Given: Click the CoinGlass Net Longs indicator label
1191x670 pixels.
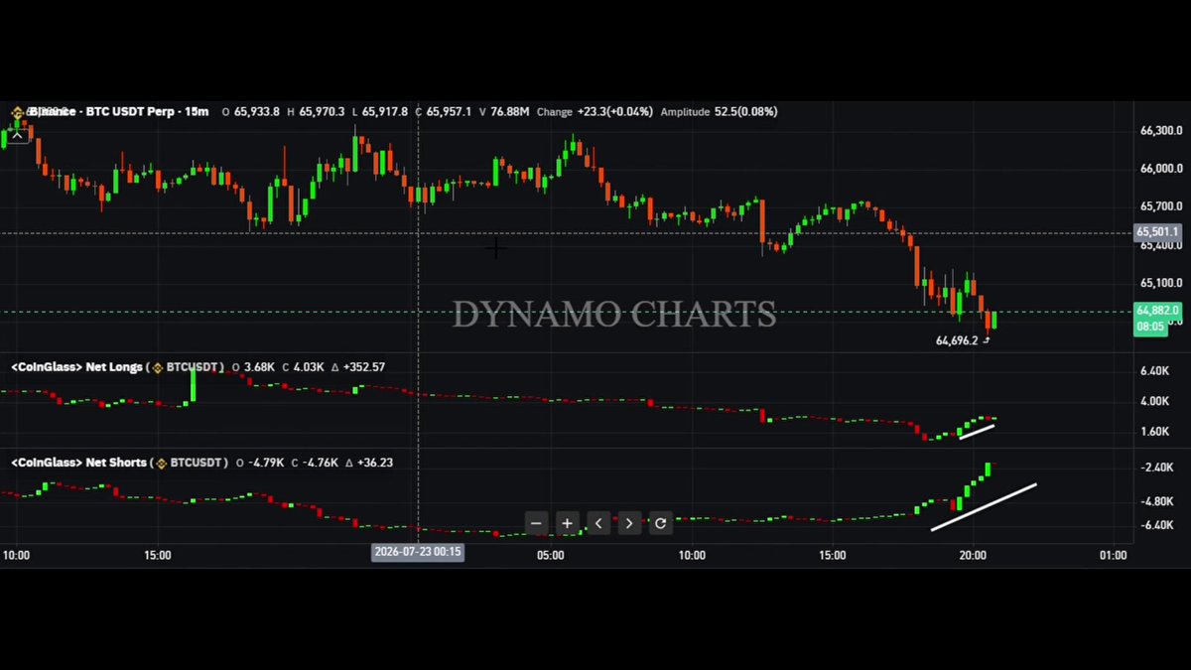Looking at the screenshot, I should point(77,367).
